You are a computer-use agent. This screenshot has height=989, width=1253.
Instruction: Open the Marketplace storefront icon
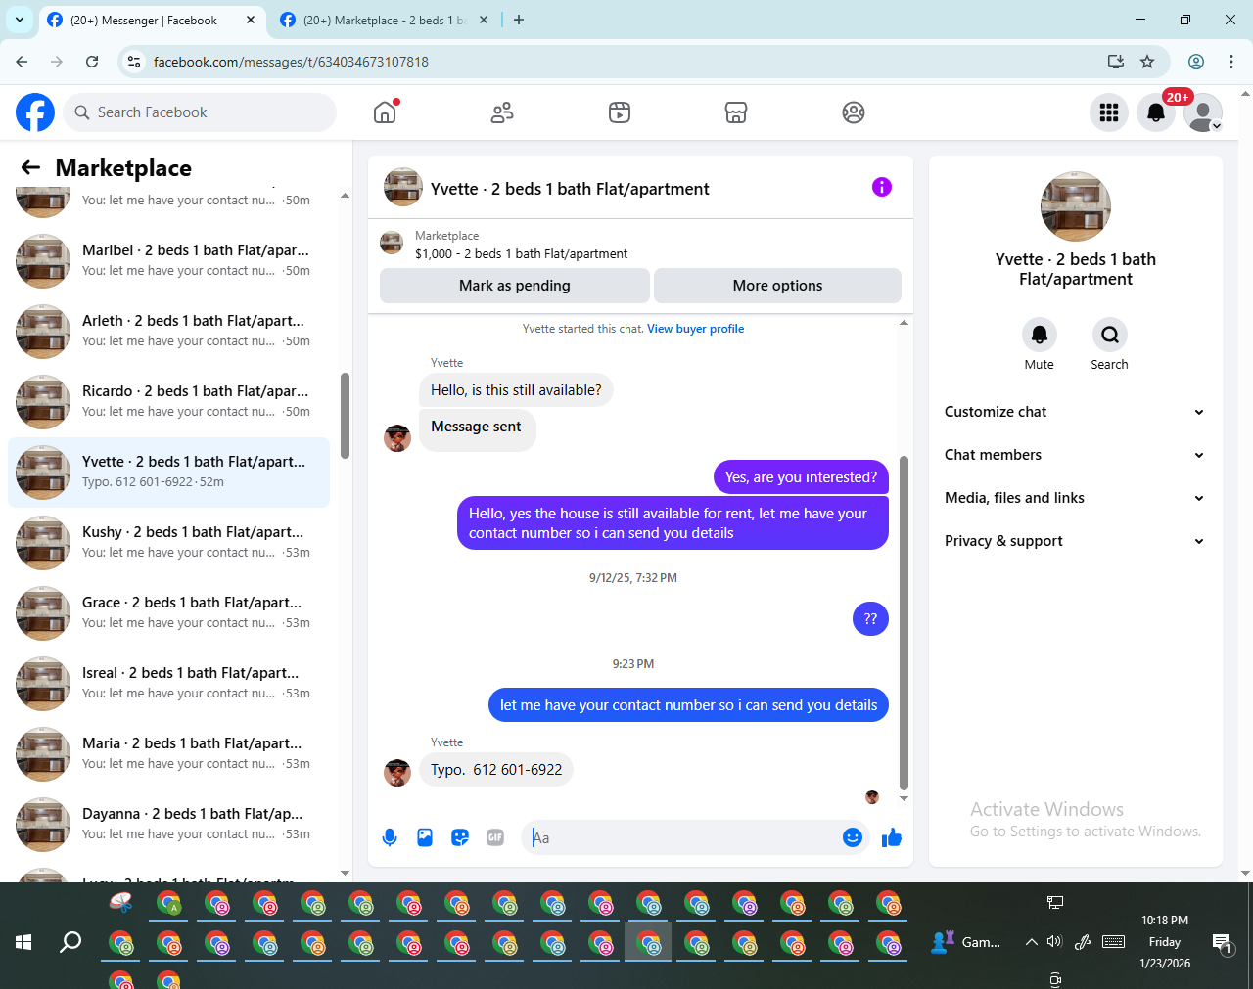point(736,112)
